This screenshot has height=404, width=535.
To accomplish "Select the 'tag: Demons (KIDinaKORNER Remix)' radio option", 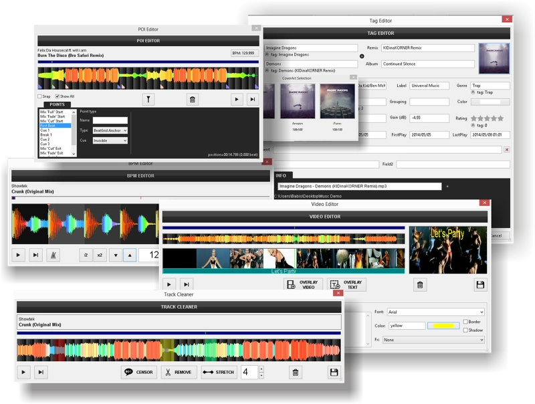I will tap(267, 70).
